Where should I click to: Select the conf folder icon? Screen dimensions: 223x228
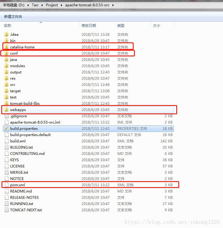tap(6, 53)
